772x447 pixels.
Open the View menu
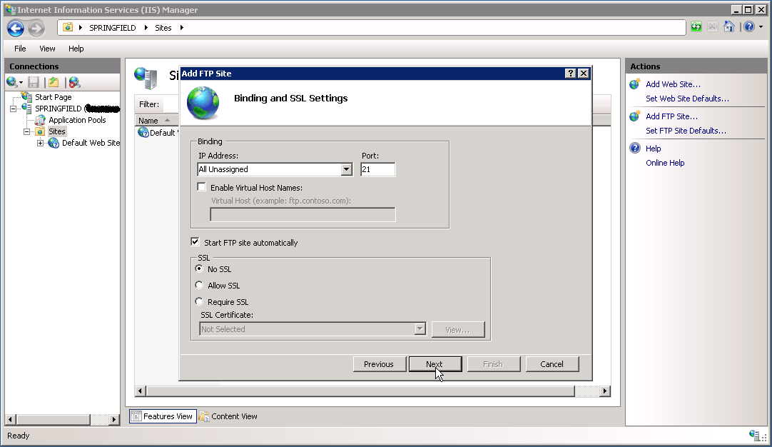click(x=47, y=49)
